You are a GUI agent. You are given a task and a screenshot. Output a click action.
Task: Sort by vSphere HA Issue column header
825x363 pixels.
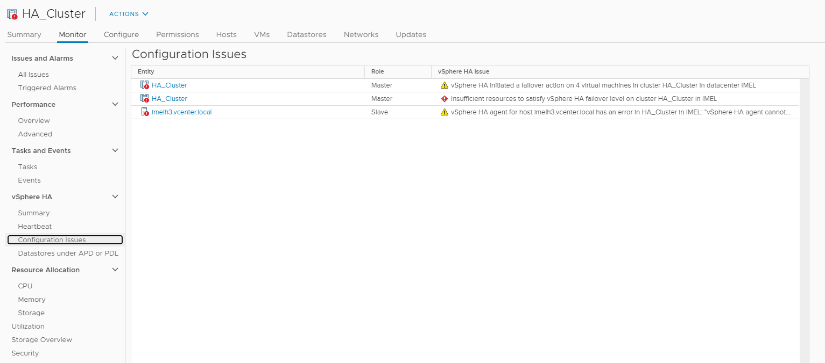pos(620,71)
